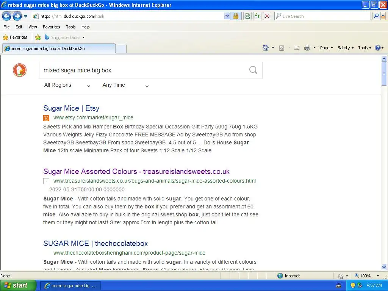Screen dimensions: 388x291
Task: Open the search provider dropdown arrow
Action: (383, 16)
